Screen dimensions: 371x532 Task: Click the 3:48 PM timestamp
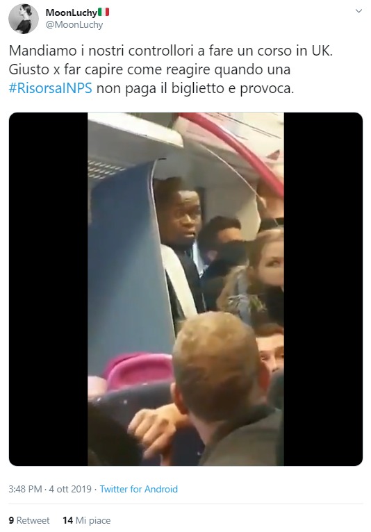25,489
